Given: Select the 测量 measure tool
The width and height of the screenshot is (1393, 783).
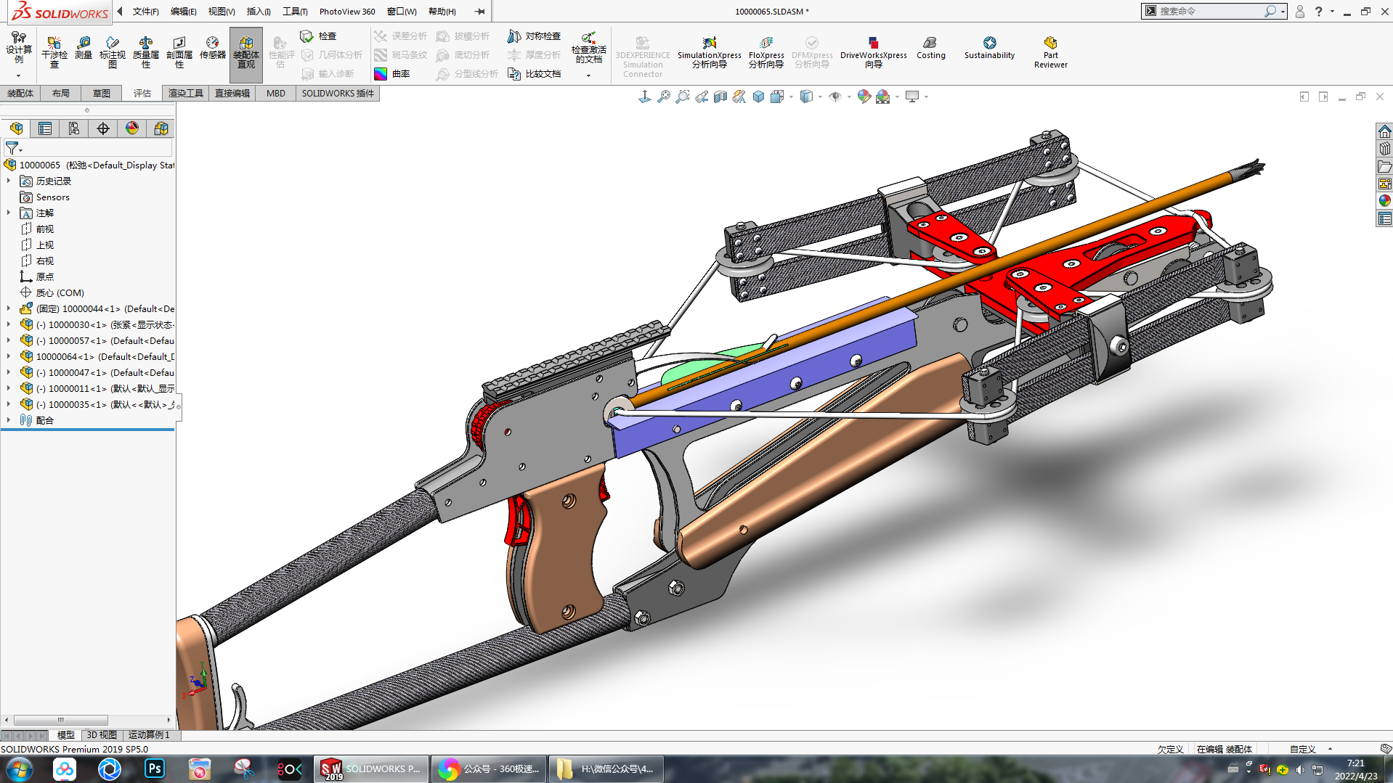Looking at the screenshot, I should tap(84, 48).
